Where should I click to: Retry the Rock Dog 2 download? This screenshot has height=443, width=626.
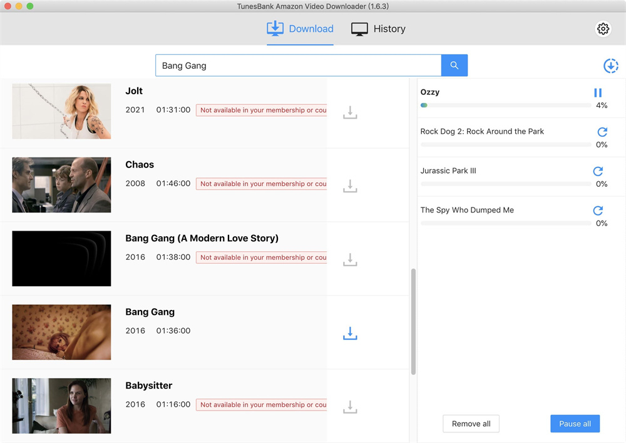[602, 133]
